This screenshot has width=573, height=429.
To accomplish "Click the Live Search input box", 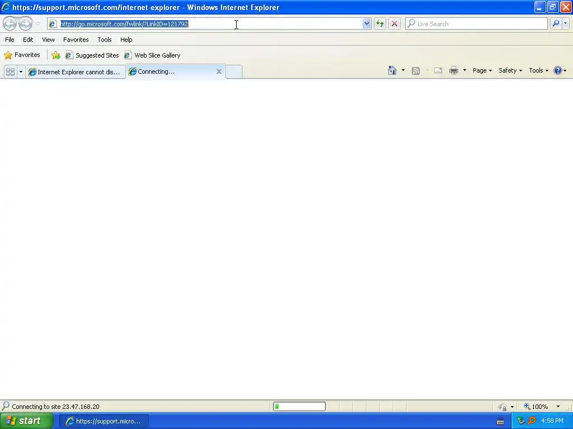I will pyautogui.click(x=476, y=23).
